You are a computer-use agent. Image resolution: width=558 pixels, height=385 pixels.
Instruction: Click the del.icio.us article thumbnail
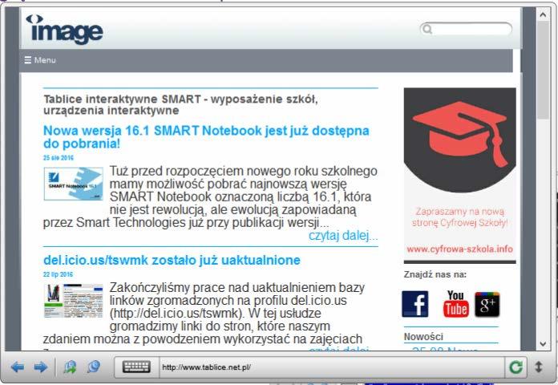(73, 301)
